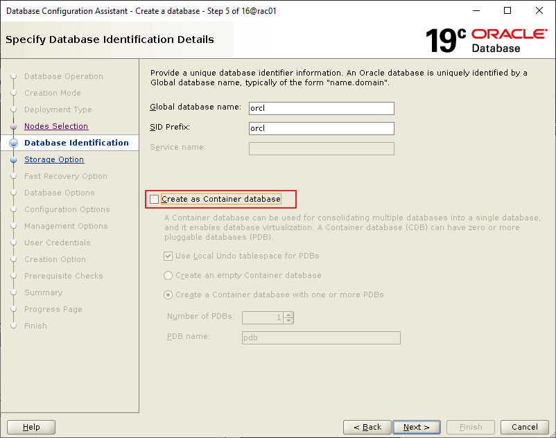Toggle Use Local Undo tablespace checkbox
Image resolution: width=556 pixels, height=438 pixels.
pyautogui.click(x=168, y=256)
